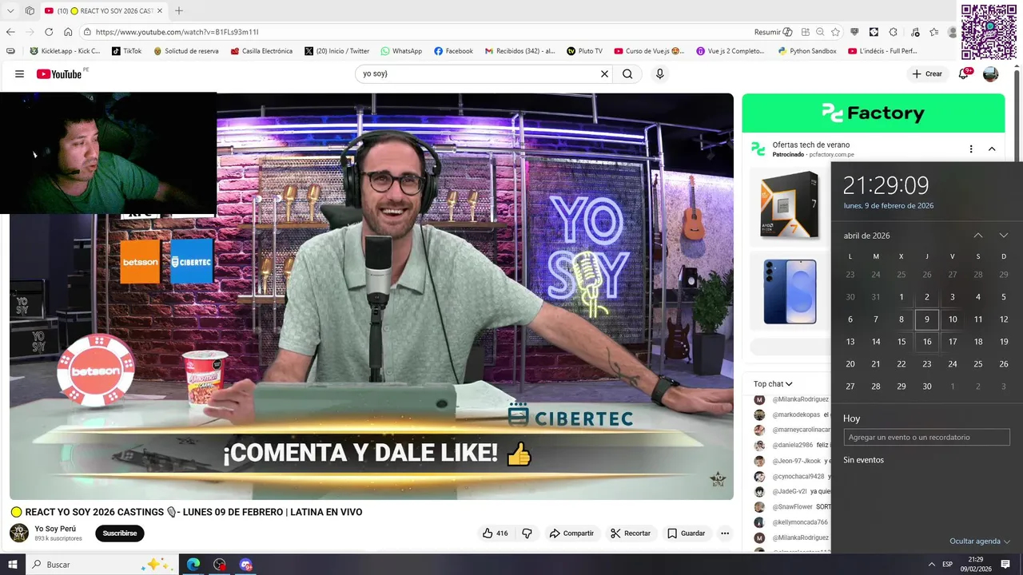The image size is (1023, 575).
Task: Open the Yo Soy Perú channel avatar
Action: pyautogui.click(x=19, y=533)
